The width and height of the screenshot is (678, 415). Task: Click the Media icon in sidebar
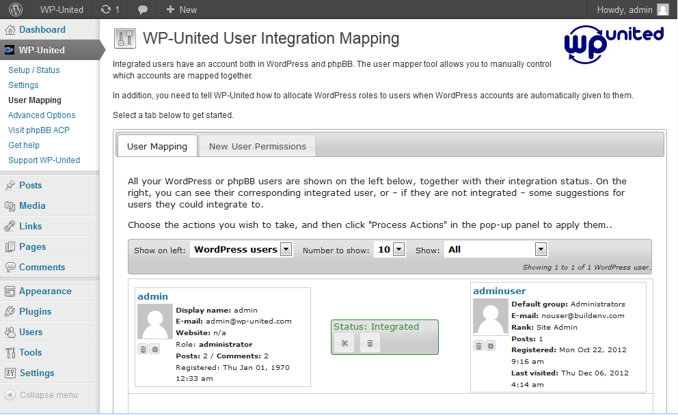tap(10, 206)
